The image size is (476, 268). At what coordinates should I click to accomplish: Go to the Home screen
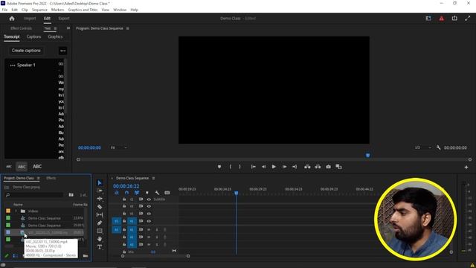click(x=12, y=19)
